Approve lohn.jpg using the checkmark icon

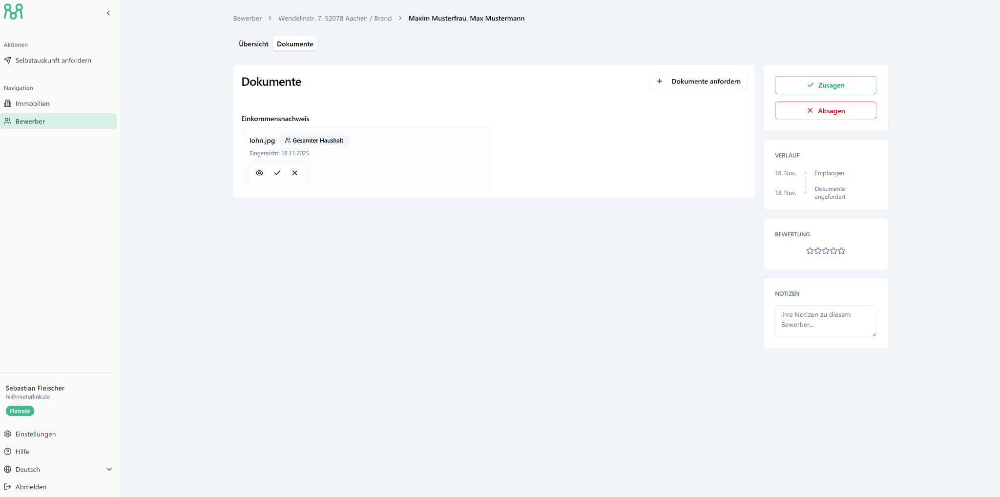[x=277, y=173]
